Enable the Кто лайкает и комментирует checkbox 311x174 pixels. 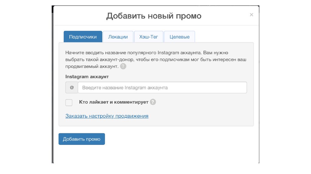coord(69,102)
